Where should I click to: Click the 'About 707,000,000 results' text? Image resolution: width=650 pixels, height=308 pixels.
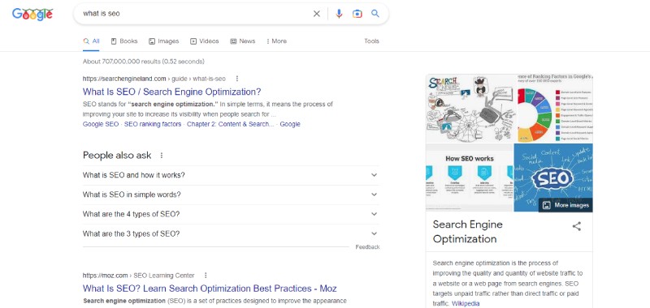(144, 62)
